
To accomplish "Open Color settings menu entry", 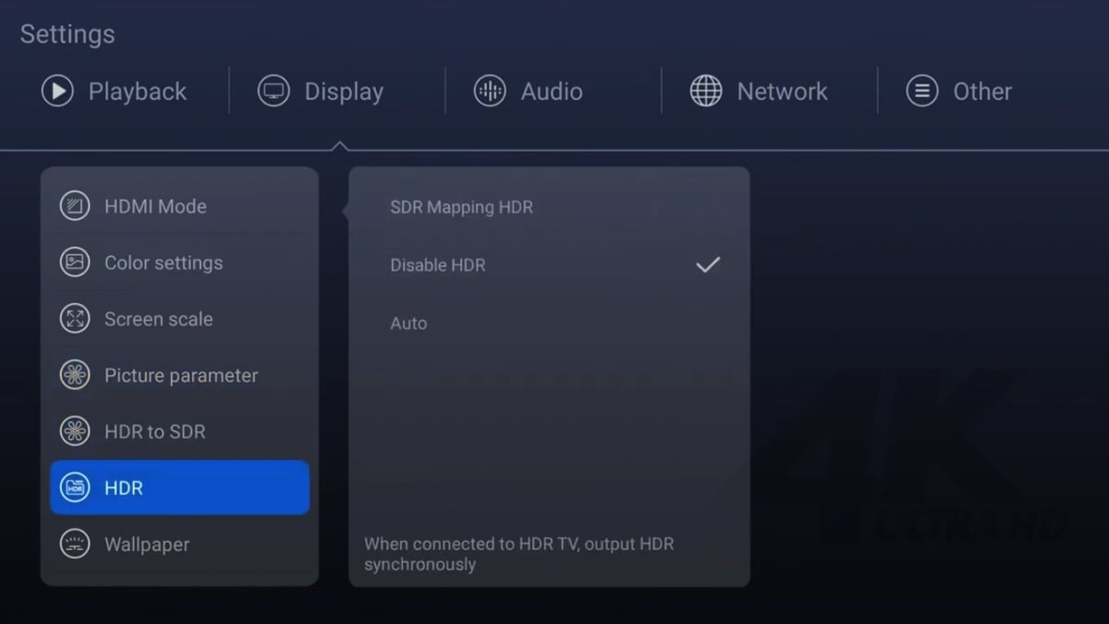I will point(179,263).
